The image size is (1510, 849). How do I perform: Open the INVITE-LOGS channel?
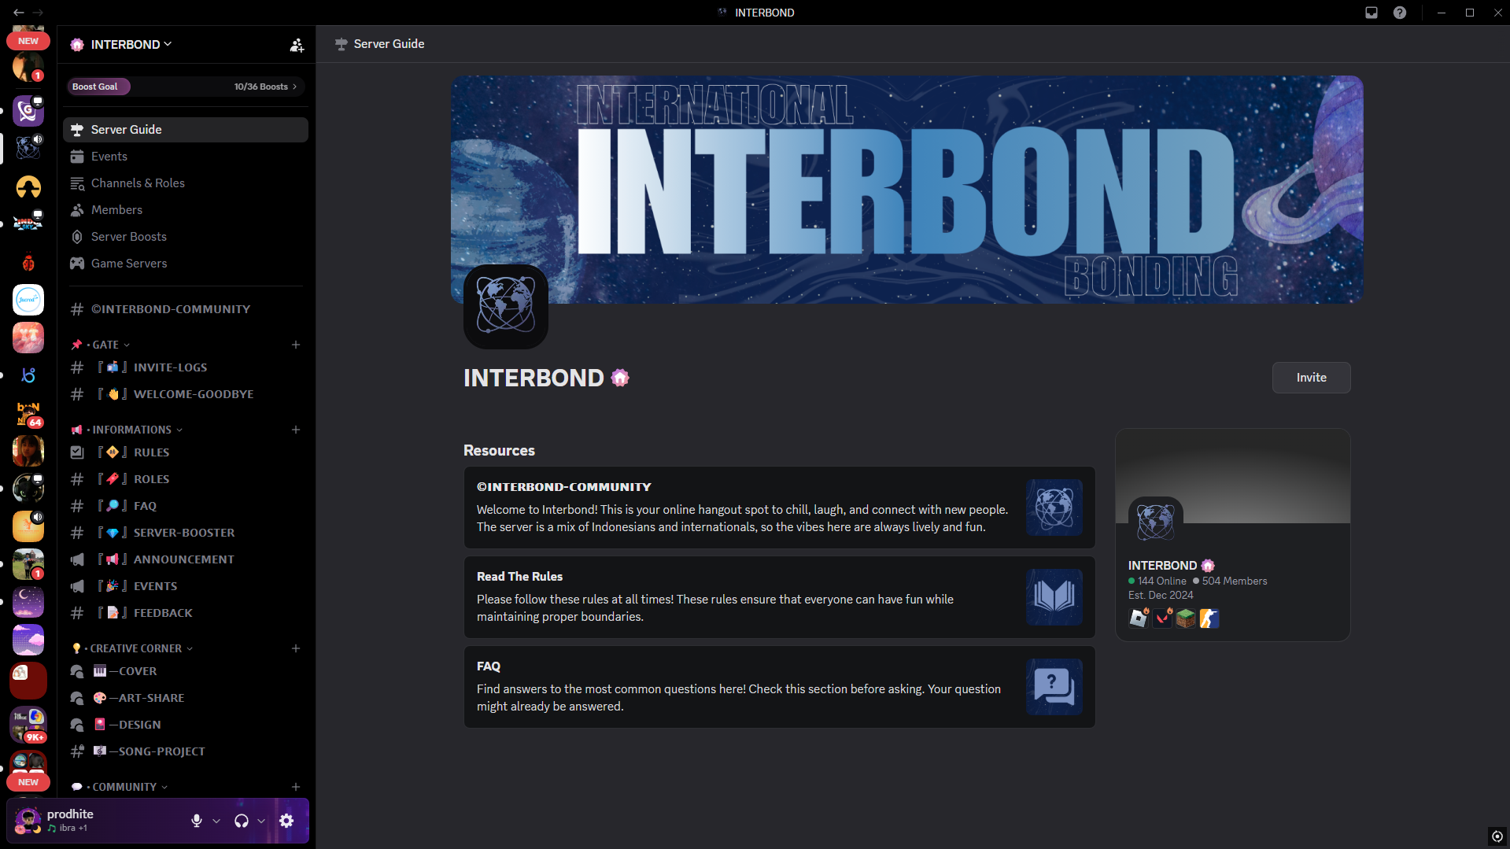186,367
